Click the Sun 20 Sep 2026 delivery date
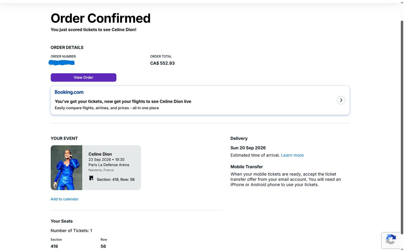This screenshot has height=252, width=404. click(248, 148)
